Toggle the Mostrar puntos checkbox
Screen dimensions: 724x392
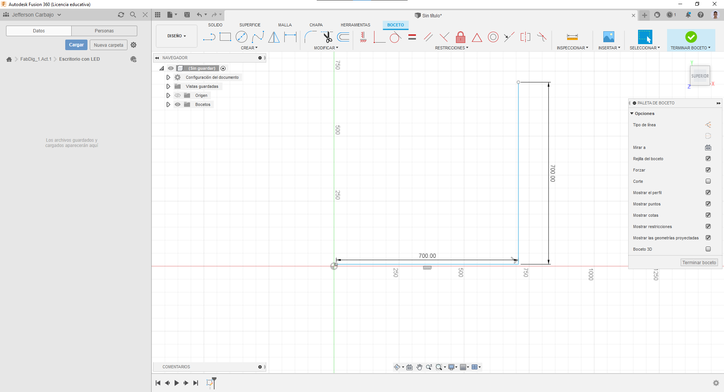click(708, 204)
